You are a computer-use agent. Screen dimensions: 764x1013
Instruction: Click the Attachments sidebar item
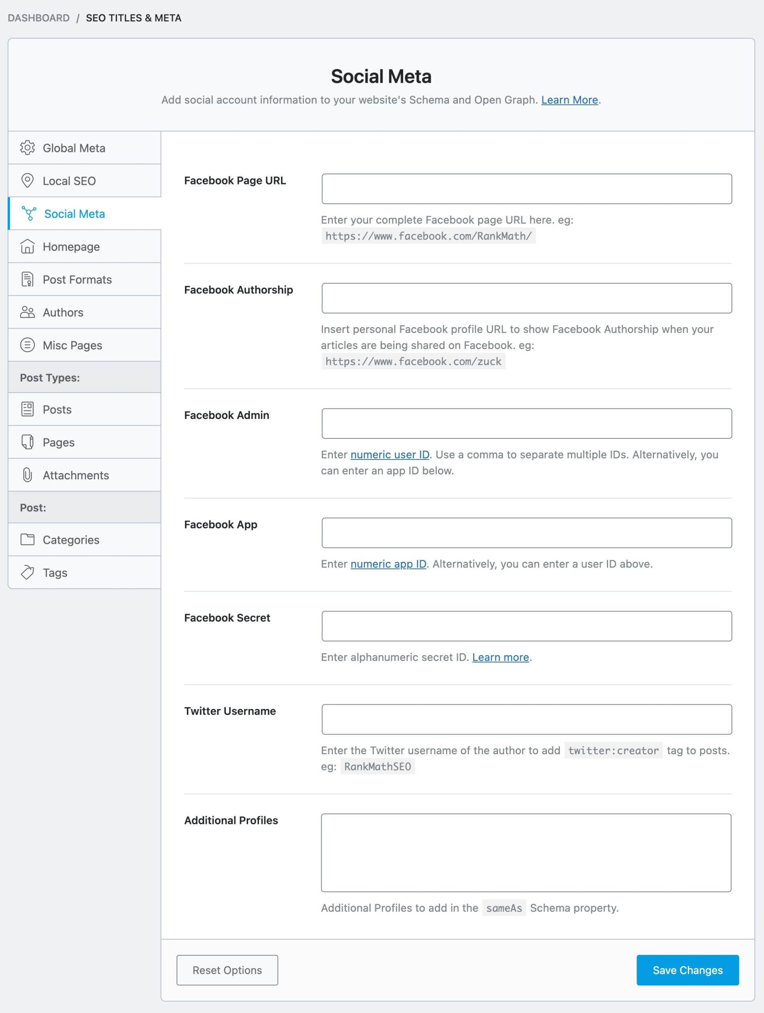pyautogui.click(x=76, y=475)
